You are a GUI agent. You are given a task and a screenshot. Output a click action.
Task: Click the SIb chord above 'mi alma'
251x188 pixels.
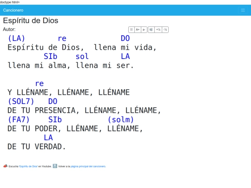coord(50,57)
